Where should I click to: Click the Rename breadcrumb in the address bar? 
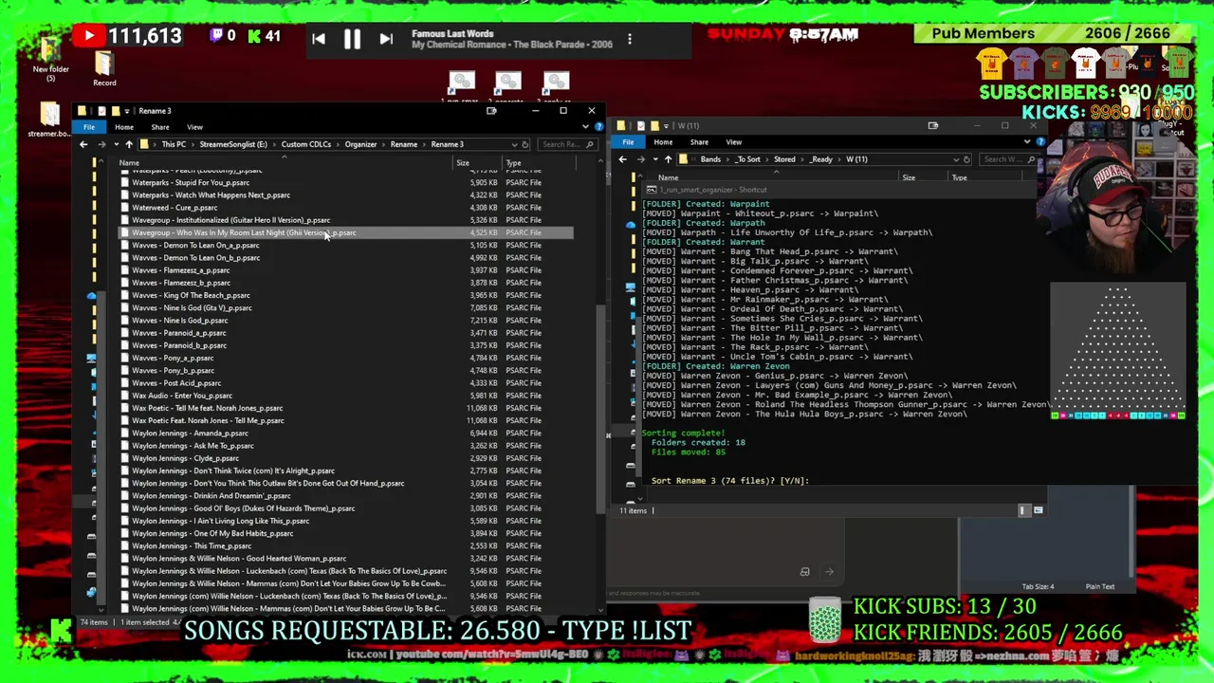[403, 144]
